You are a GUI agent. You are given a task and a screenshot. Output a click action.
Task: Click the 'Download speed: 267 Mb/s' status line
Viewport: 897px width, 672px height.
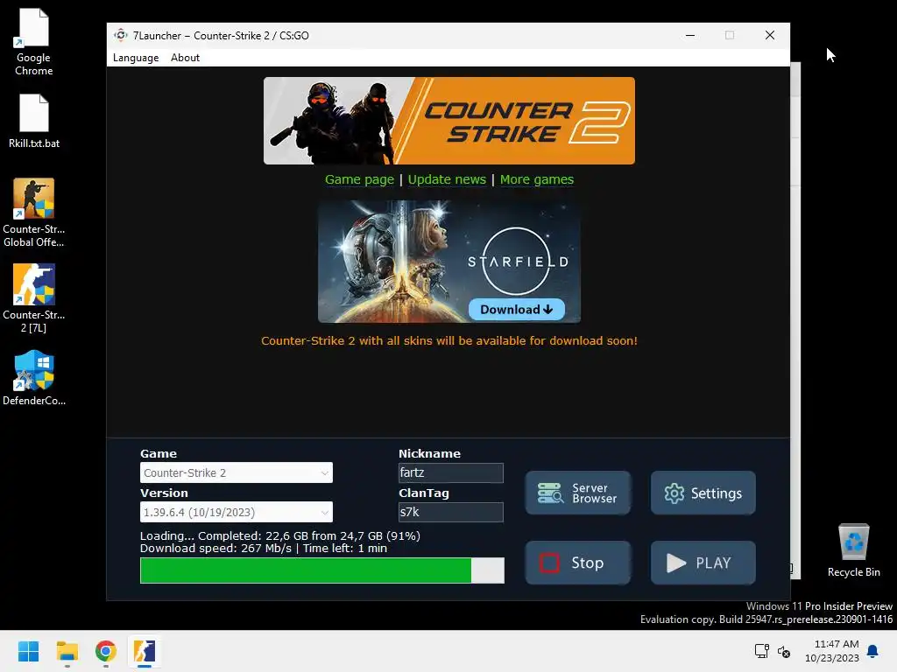pos(264,549)
